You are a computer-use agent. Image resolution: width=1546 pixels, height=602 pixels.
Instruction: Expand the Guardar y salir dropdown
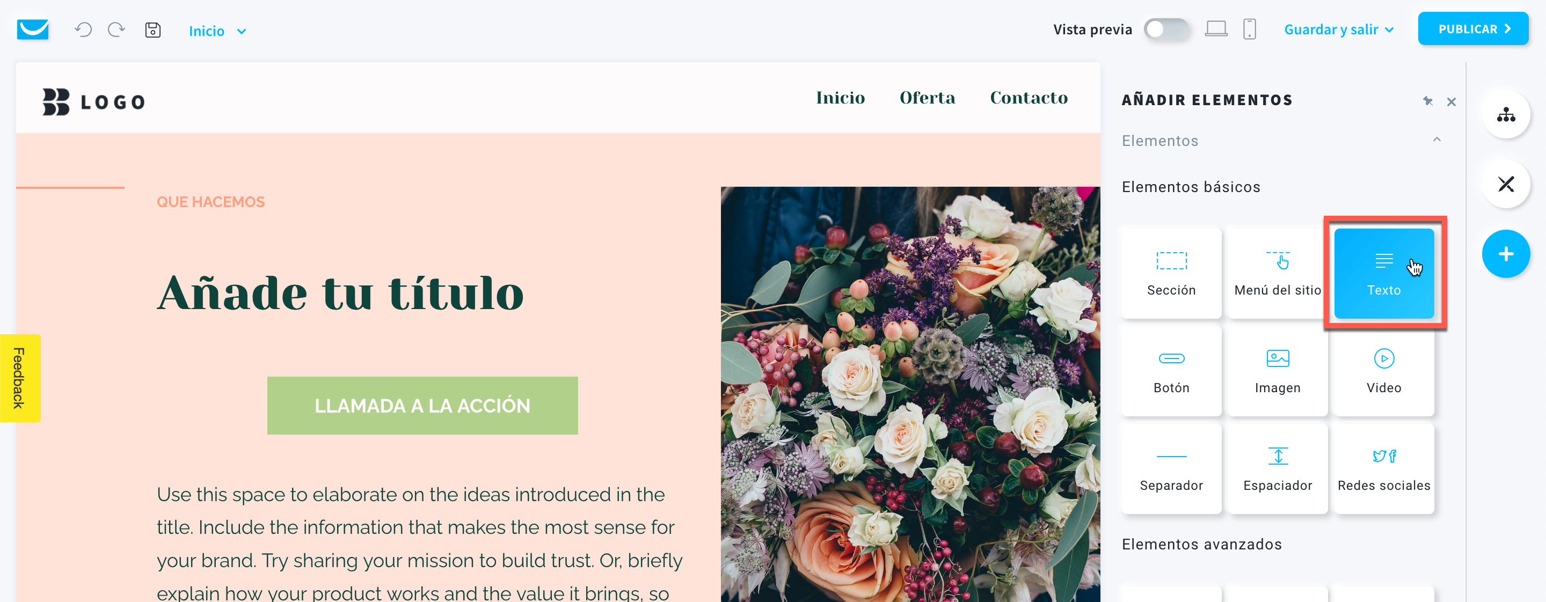(x=1339, y=30)
